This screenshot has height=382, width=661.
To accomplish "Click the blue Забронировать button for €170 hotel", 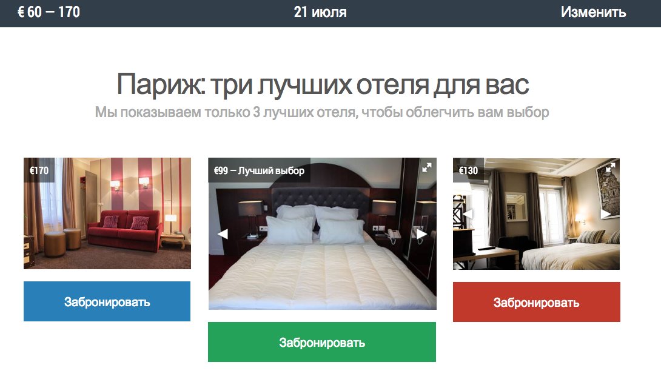I will 107,301.
